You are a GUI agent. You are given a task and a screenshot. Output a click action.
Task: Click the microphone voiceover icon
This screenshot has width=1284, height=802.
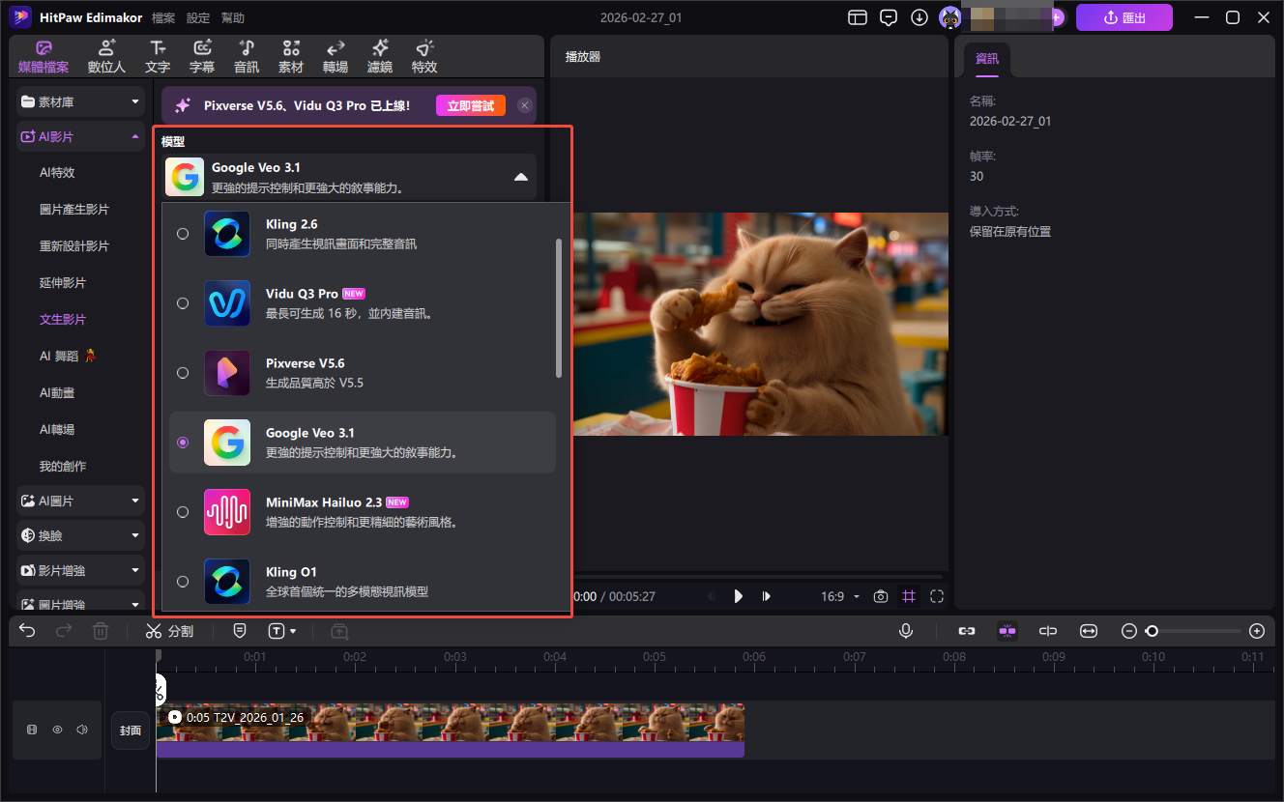click(906, 631)
